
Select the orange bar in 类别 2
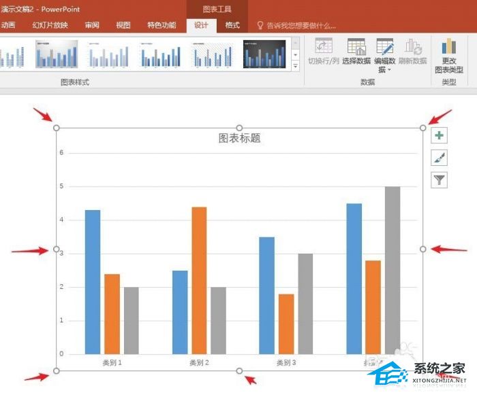(199, 280)
